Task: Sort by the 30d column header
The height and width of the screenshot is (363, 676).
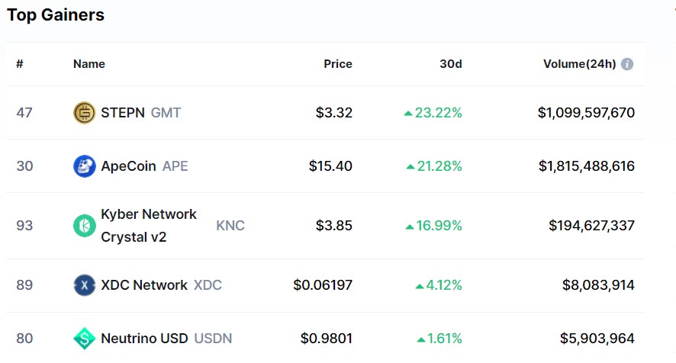Action: (451, 64)
